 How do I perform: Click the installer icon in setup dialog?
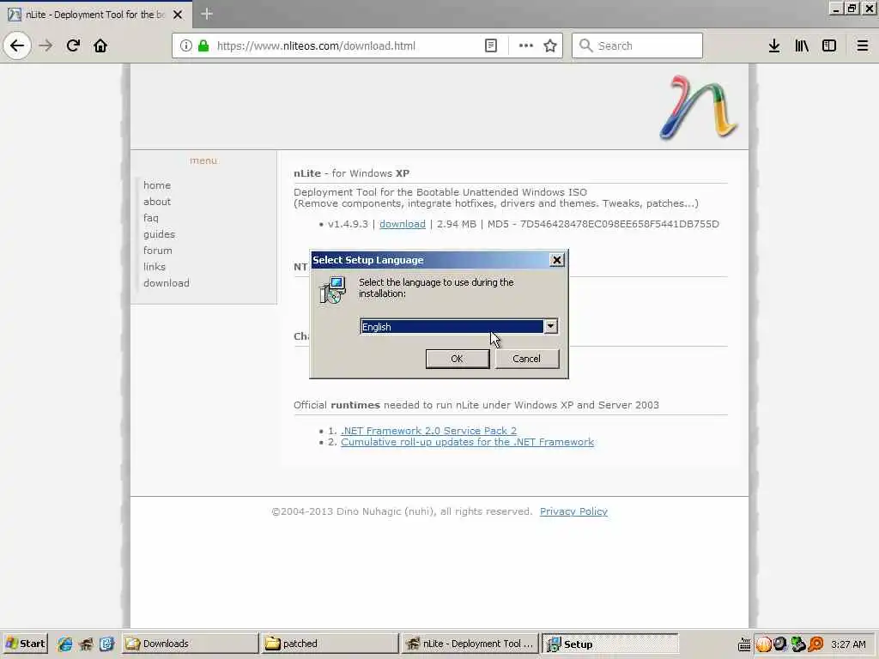332,290
